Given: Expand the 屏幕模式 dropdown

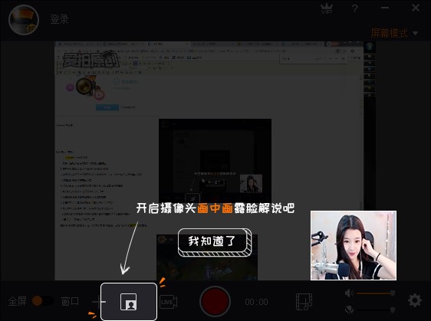Looking at the screenshot, I should pos(394,33).
